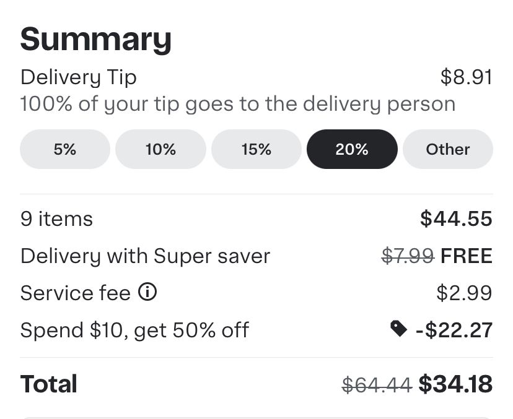Click the Service fee info icon
This screenshot has height=419, width=513.
coord(147,292)
